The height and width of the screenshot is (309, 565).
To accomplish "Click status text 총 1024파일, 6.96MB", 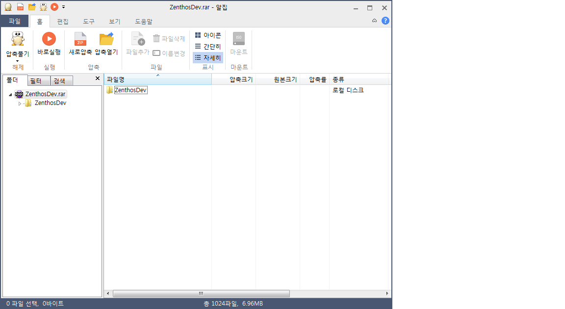I will coord(233,304).
